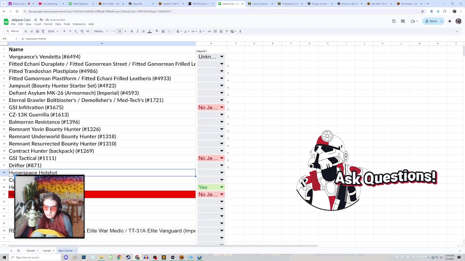
Task: Select the cell Balmorran Resistance (#1396)
Action: point(102,122)
